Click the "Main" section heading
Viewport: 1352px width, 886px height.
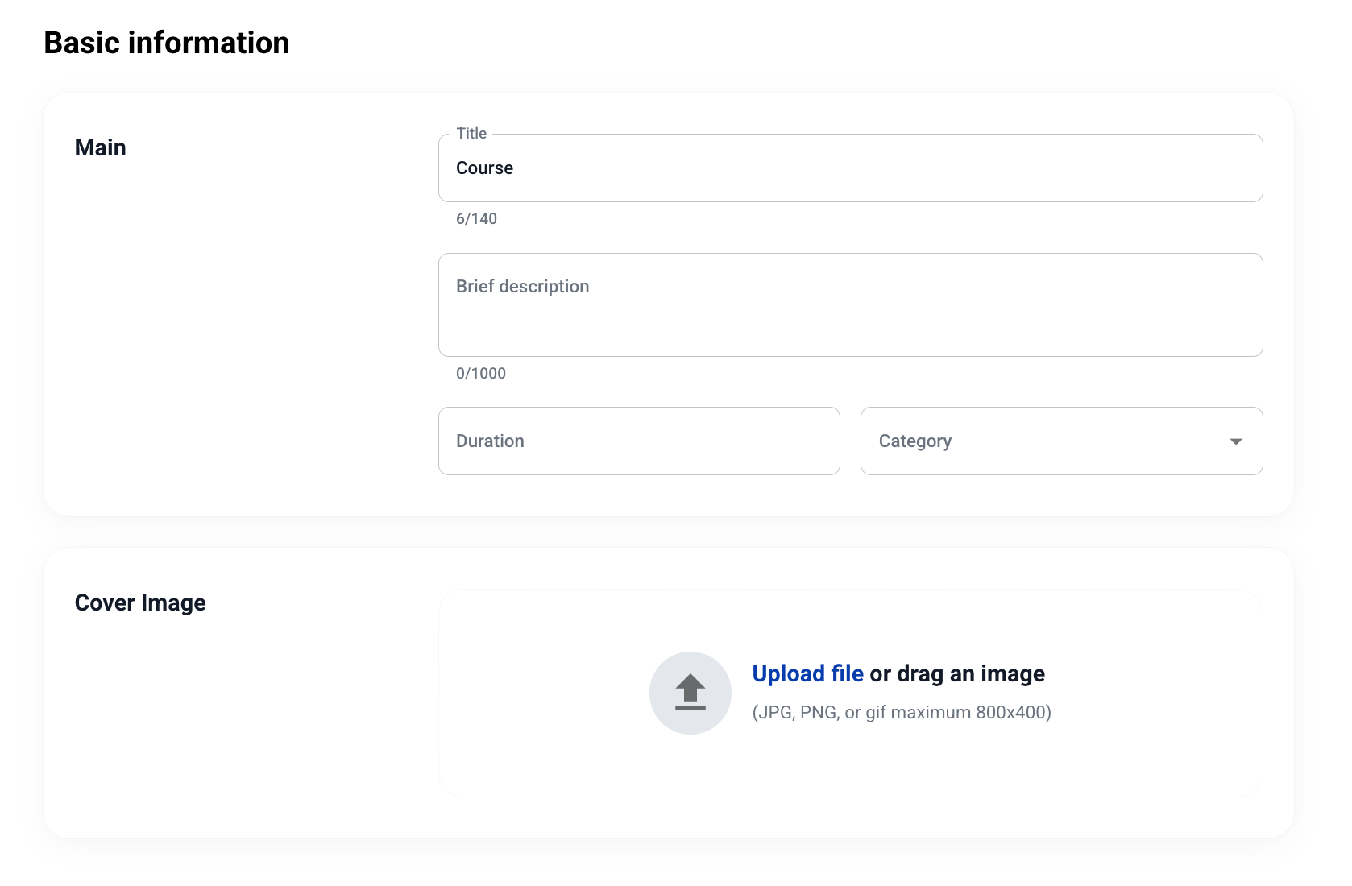tap(101, 147)
